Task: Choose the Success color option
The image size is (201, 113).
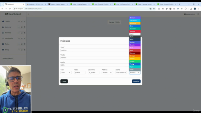Action: click(x=135, y=29)
